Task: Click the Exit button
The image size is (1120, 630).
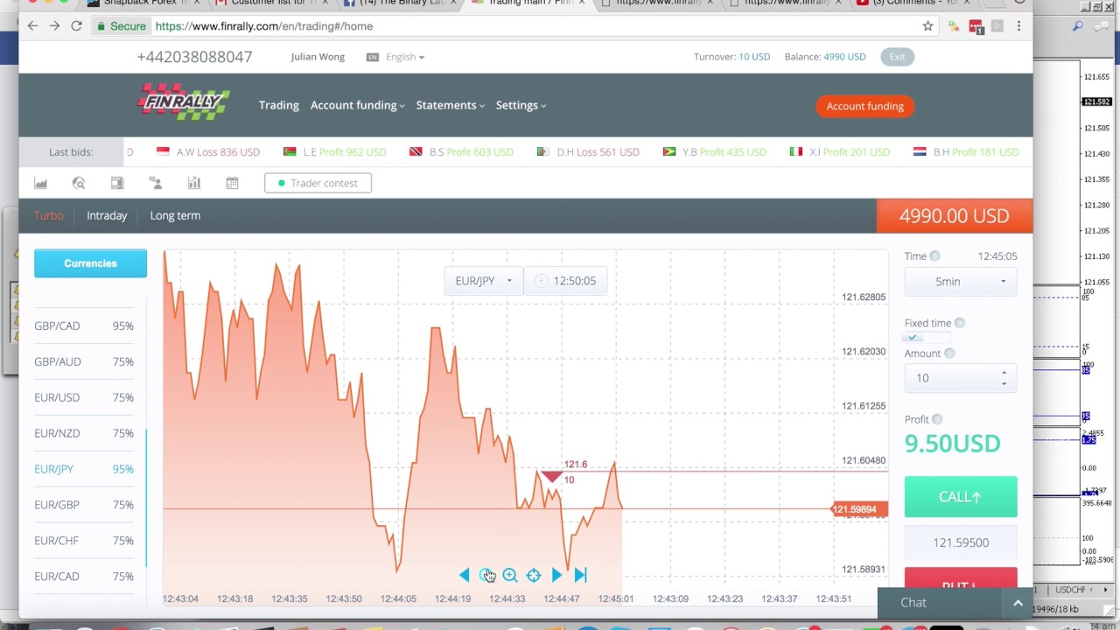Action: (x=898, y=57)
